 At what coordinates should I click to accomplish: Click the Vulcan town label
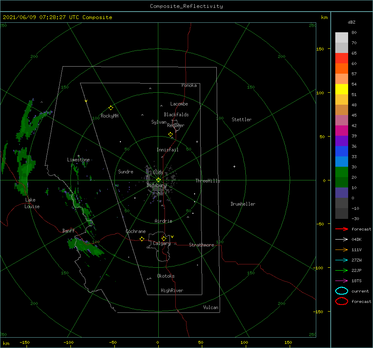[211, 307]
